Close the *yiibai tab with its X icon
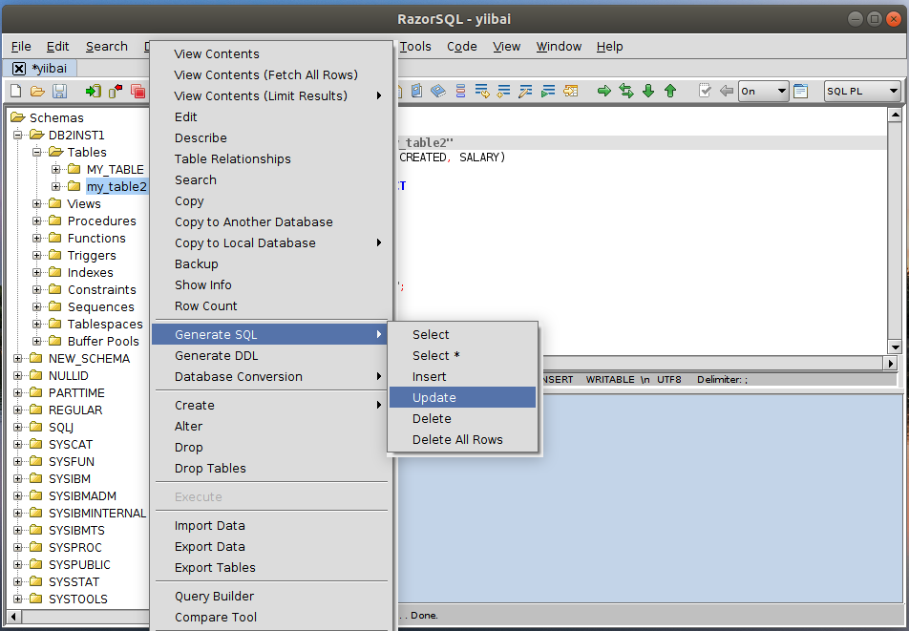Screen dimensions: 909x631 click(x=18, y=69)
